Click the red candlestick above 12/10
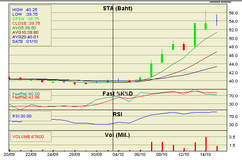 point(184,47)
